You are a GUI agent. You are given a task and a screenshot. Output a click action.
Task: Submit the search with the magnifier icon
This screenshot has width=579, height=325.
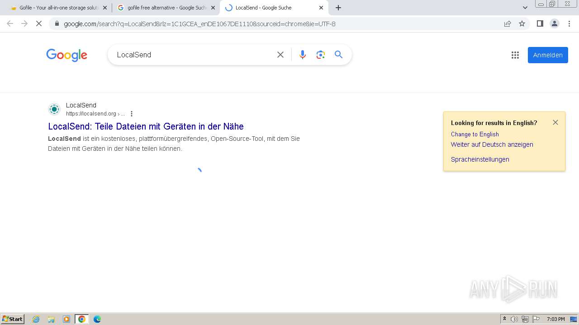pyautogui.click(x=338, y=55)
